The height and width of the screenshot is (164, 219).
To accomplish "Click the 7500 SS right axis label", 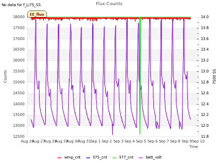I will [x=214, y=77].
